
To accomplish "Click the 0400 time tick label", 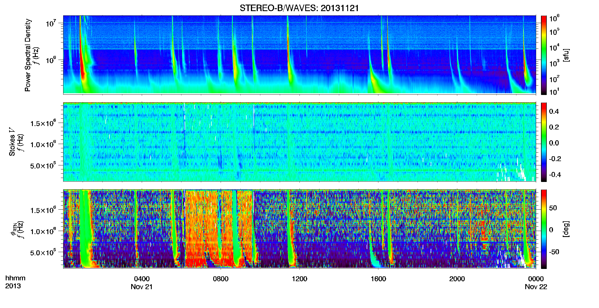I will [142, 279].
